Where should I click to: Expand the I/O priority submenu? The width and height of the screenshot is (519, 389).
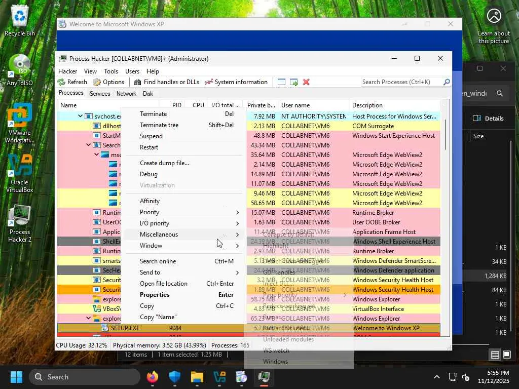pos(183,223)
